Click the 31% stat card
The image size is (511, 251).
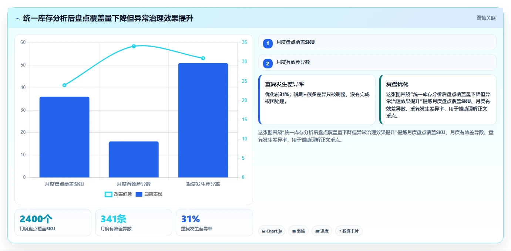(214, 223)
